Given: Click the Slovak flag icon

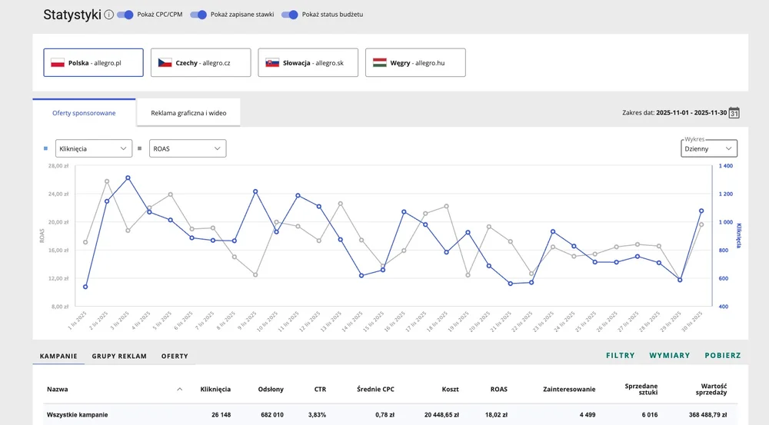Looking at the screenshot, I should tap(272, 63).
